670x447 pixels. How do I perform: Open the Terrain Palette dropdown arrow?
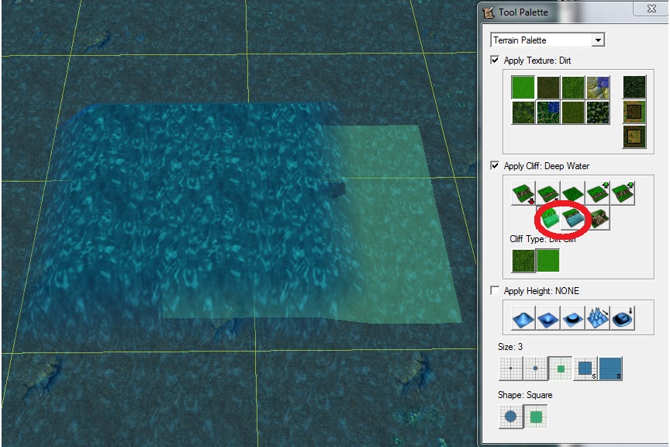click(x=598, y=40)
